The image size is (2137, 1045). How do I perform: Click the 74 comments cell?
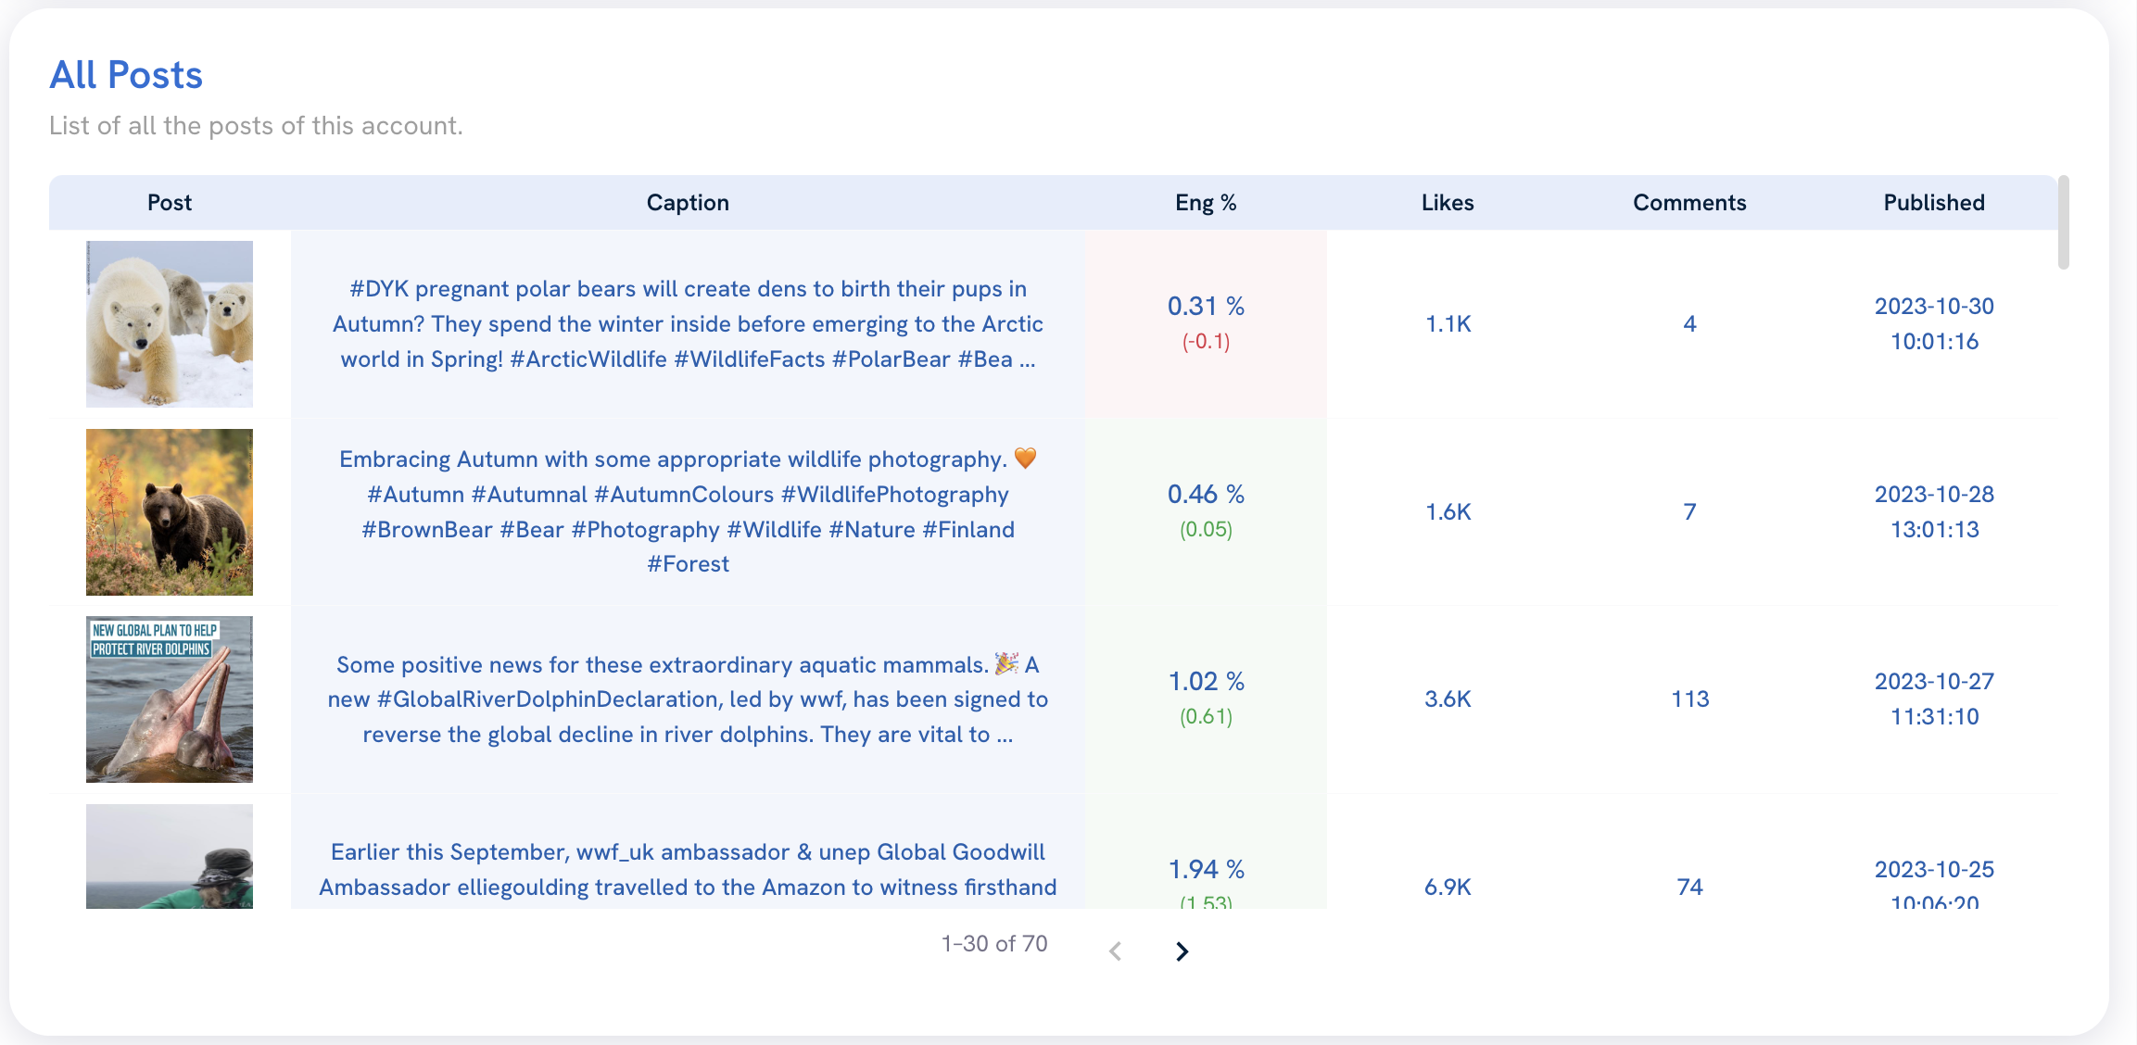click(x=1689, y=888)
